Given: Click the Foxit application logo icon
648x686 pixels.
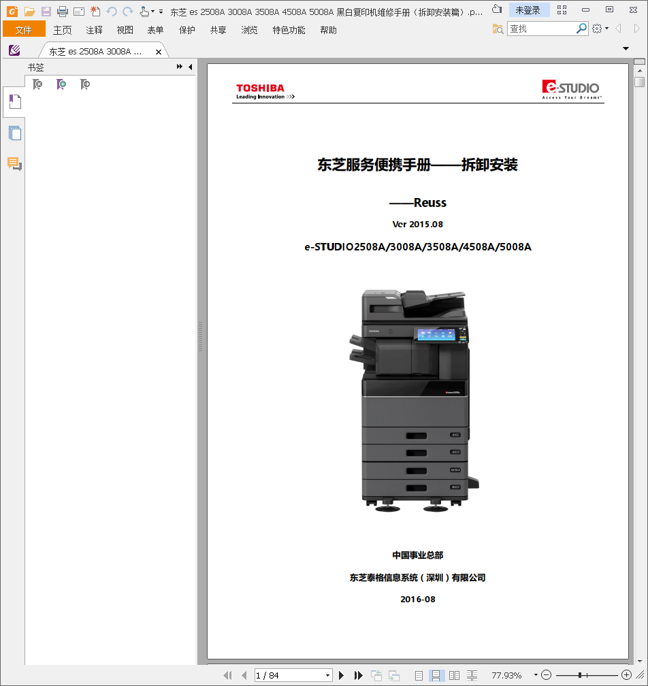Looking at the screenshot, I should pyautogui.click(x=12, y=12).
